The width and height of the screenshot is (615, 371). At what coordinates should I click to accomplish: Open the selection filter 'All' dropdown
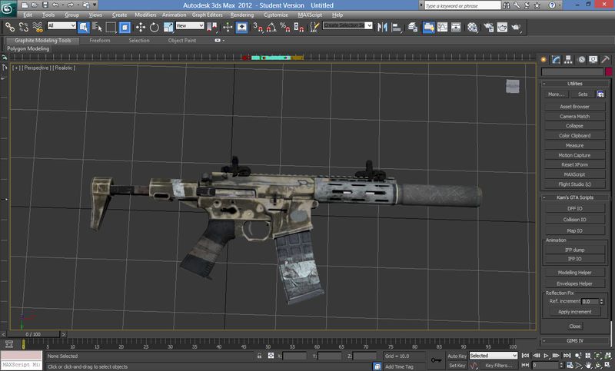(x=61, y=26)
